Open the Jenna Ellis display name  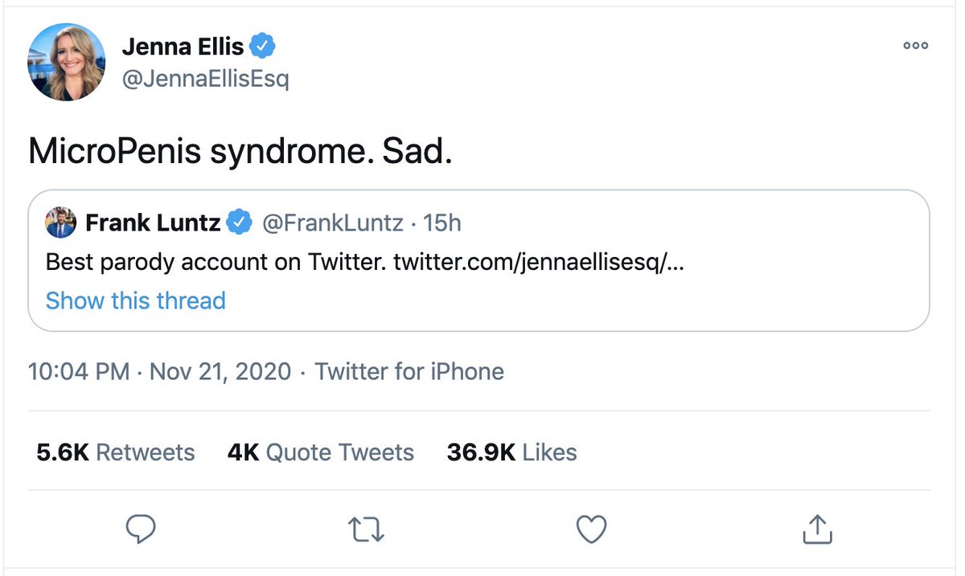point(183,47)
